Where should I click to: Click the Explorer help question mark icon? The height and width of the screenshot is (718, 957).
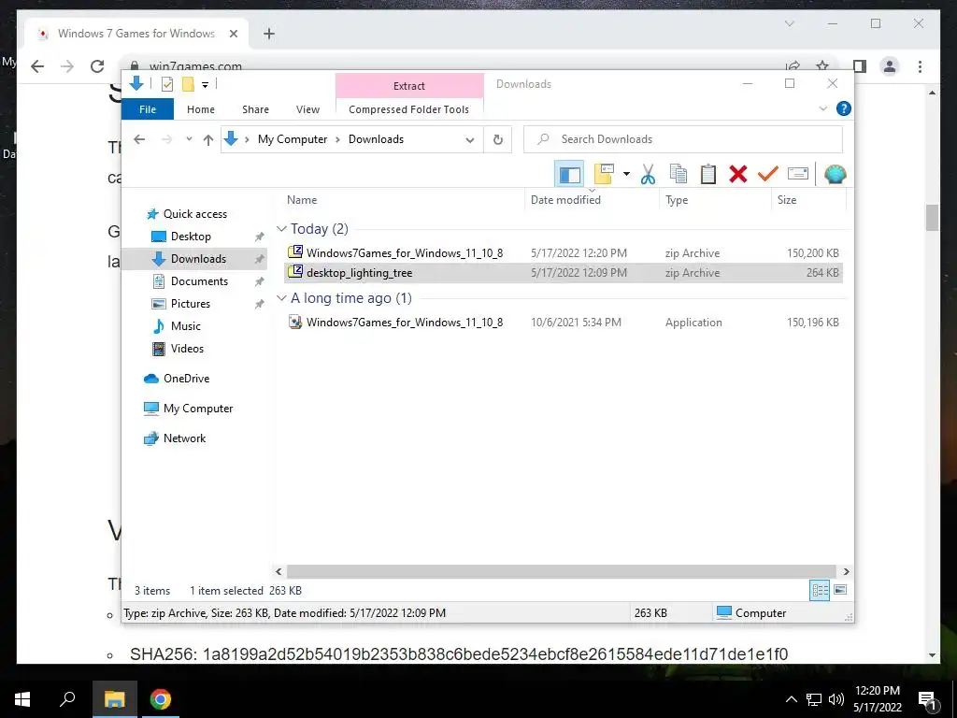(844, 108)
